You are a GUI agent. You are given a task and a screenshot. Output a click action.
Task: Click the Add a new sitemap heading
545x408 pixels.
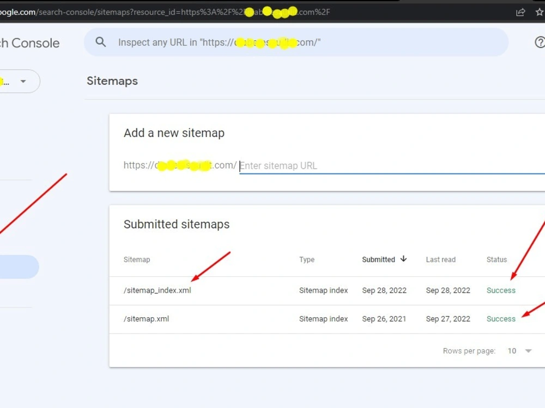[174, 133]
